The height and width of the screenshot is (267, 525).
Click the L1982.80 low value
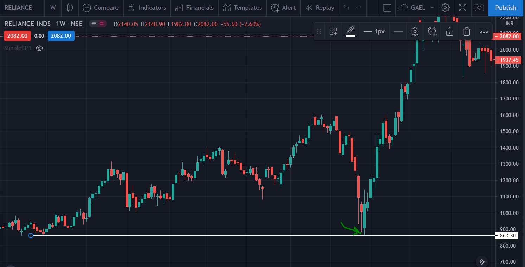179,24
